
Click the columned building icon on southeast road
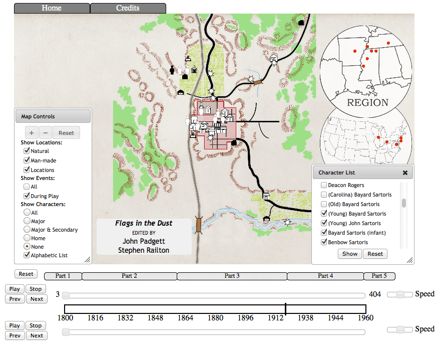click(265, 197)
